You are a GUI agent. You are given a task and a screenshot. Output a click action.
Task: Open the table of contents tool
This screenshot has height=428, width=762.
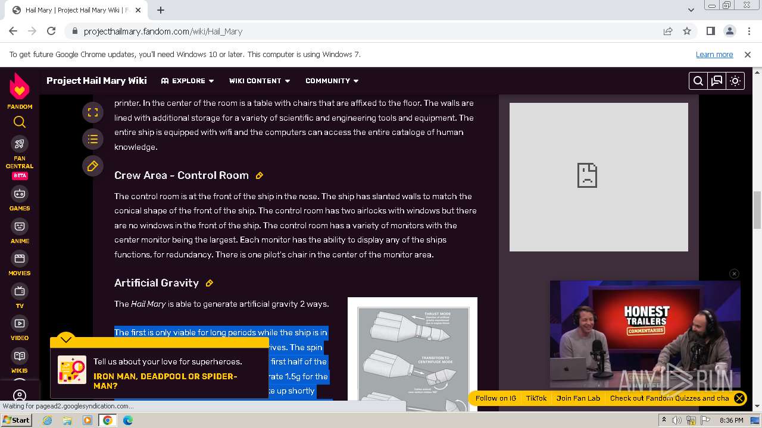(x=93, y=139)
